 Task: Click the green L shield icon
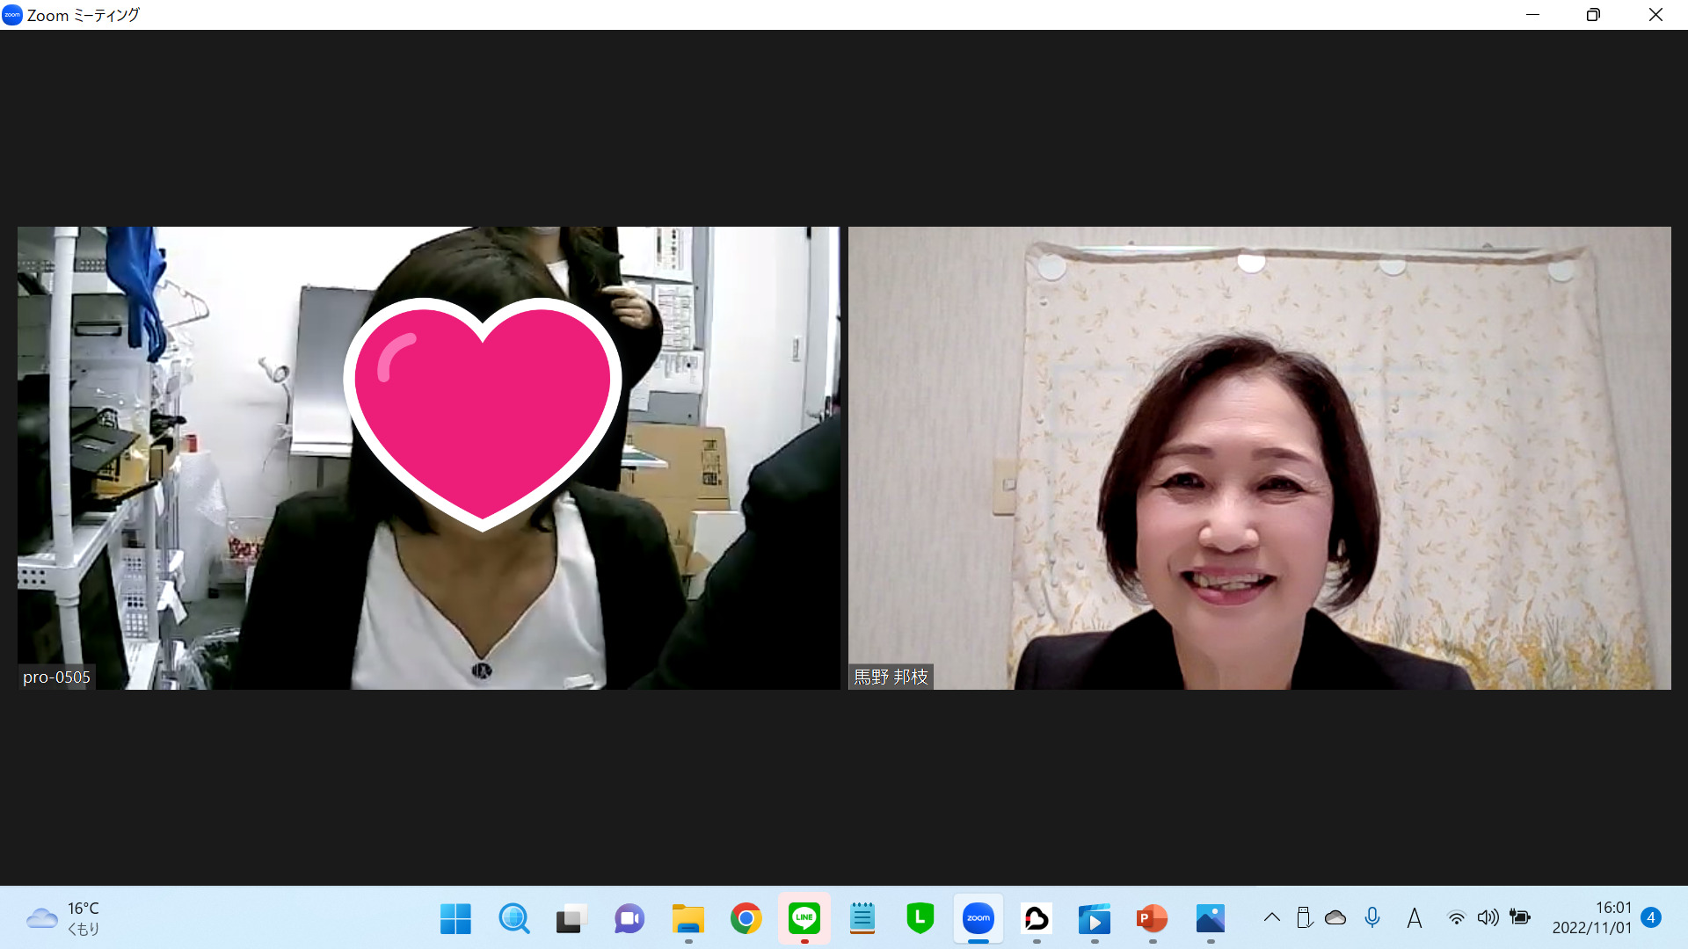tap(920, 919)
